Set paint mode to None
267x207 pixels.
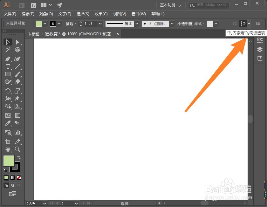pyautogui.click(x=19, y=178)
